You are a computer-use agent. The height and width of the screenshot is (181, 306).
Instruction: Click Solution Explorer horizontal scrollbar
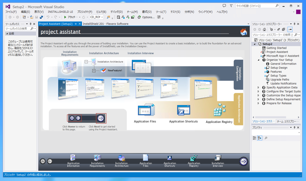click(x=270, y=117)
